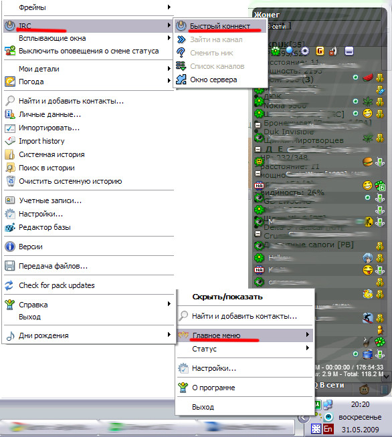Click the Nokia 9500 contact row text
This screenshot has height=437, width=392.
click(x=285, y=106)
